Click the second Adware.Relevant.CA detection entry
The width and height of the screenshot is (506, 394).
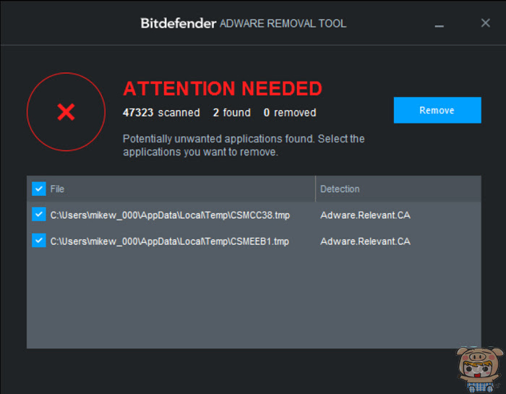365,241
